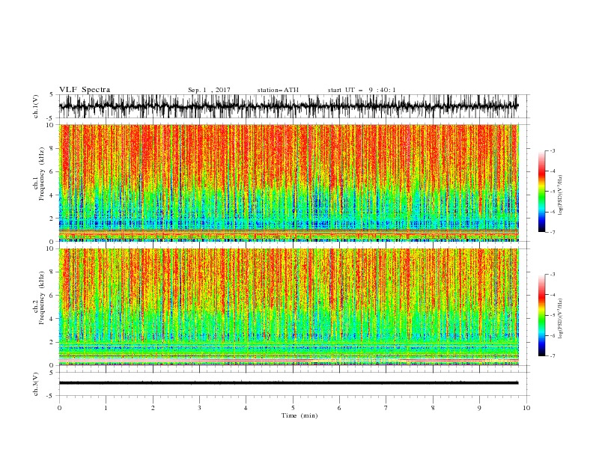
Task: Click time axis tick label "7"
Action: (x=386, y=408)
